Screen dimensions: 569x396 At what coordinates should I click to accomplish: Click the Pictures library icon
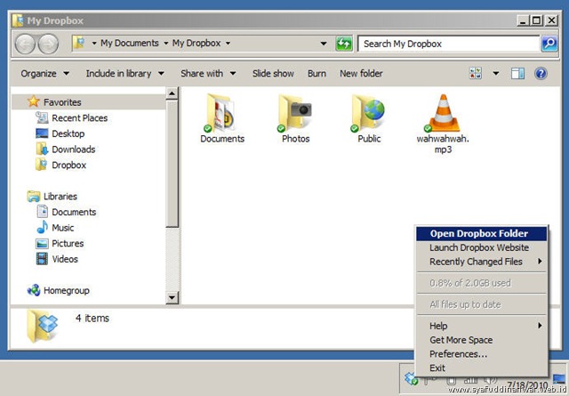tap(42, 244)
